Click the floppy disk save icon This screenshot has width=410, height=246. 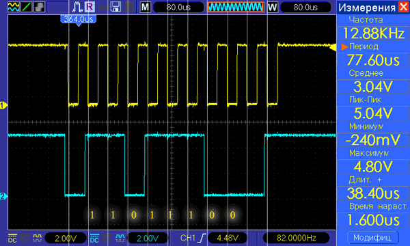tap(115, 7)
